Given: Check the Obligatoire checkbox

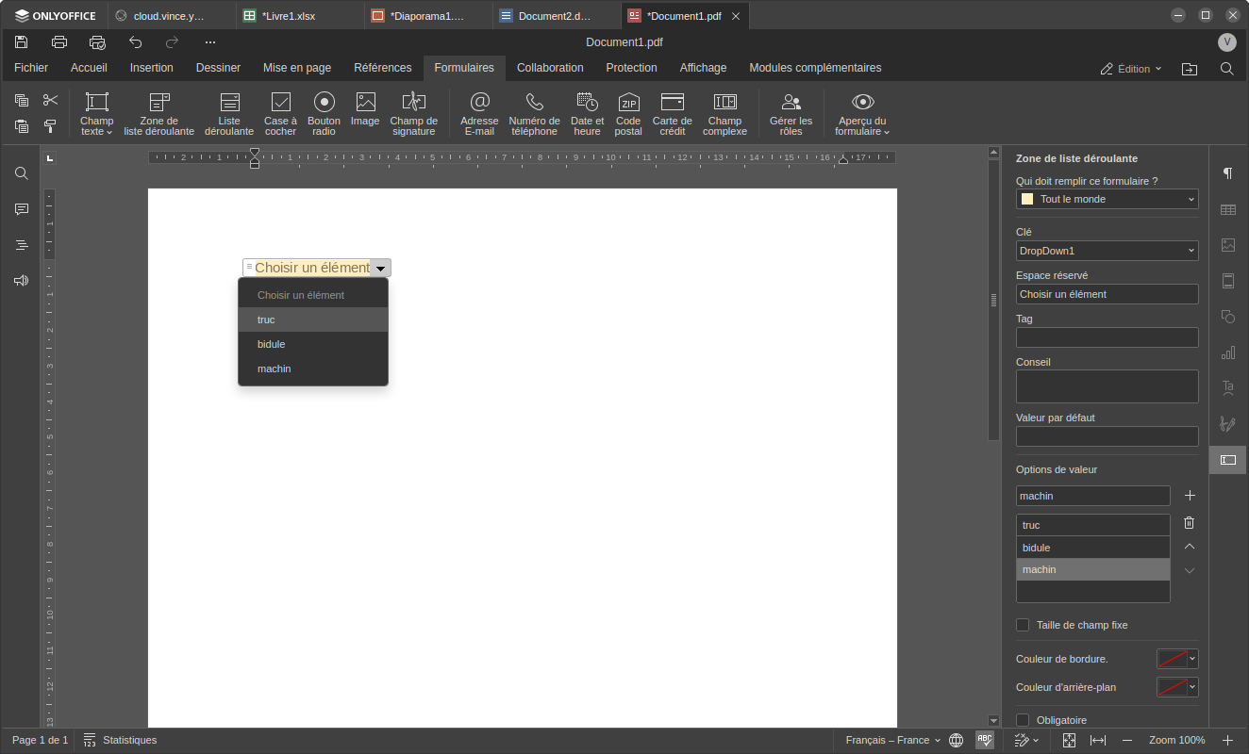Looking at the screenshot, I should tap(1023, 720).
